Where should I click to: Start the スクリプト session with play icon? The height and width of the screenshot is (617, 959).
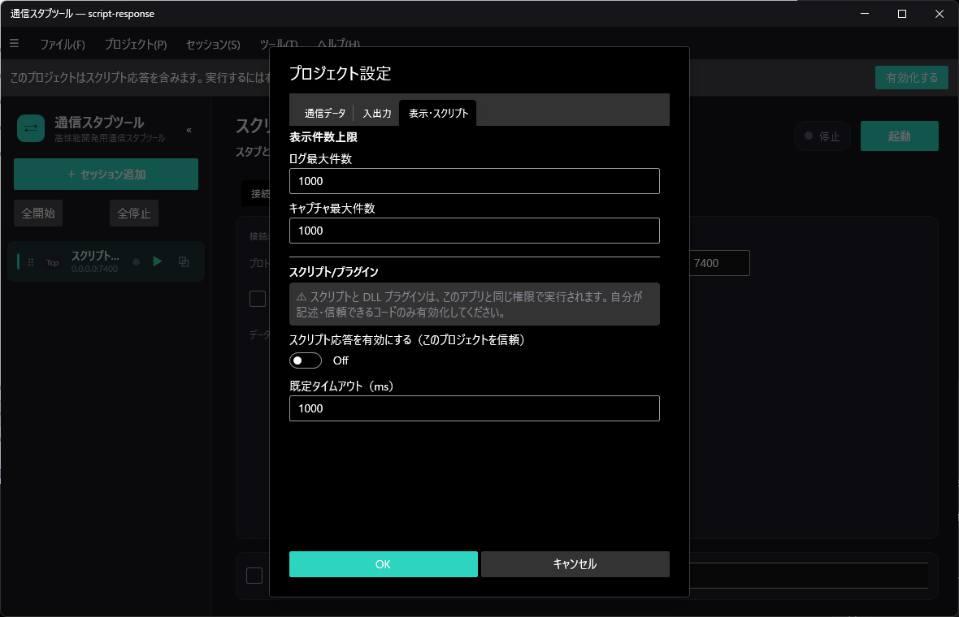[158, 261]
